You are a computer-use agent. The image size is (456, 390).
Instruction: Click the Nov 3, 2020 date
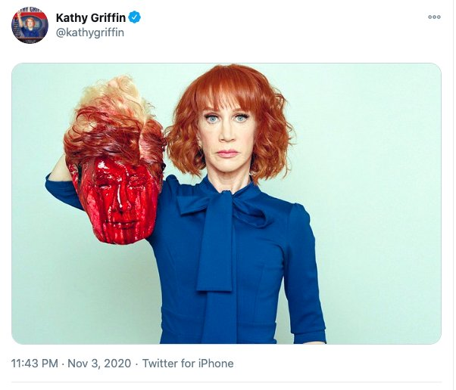tap(100, 364)
